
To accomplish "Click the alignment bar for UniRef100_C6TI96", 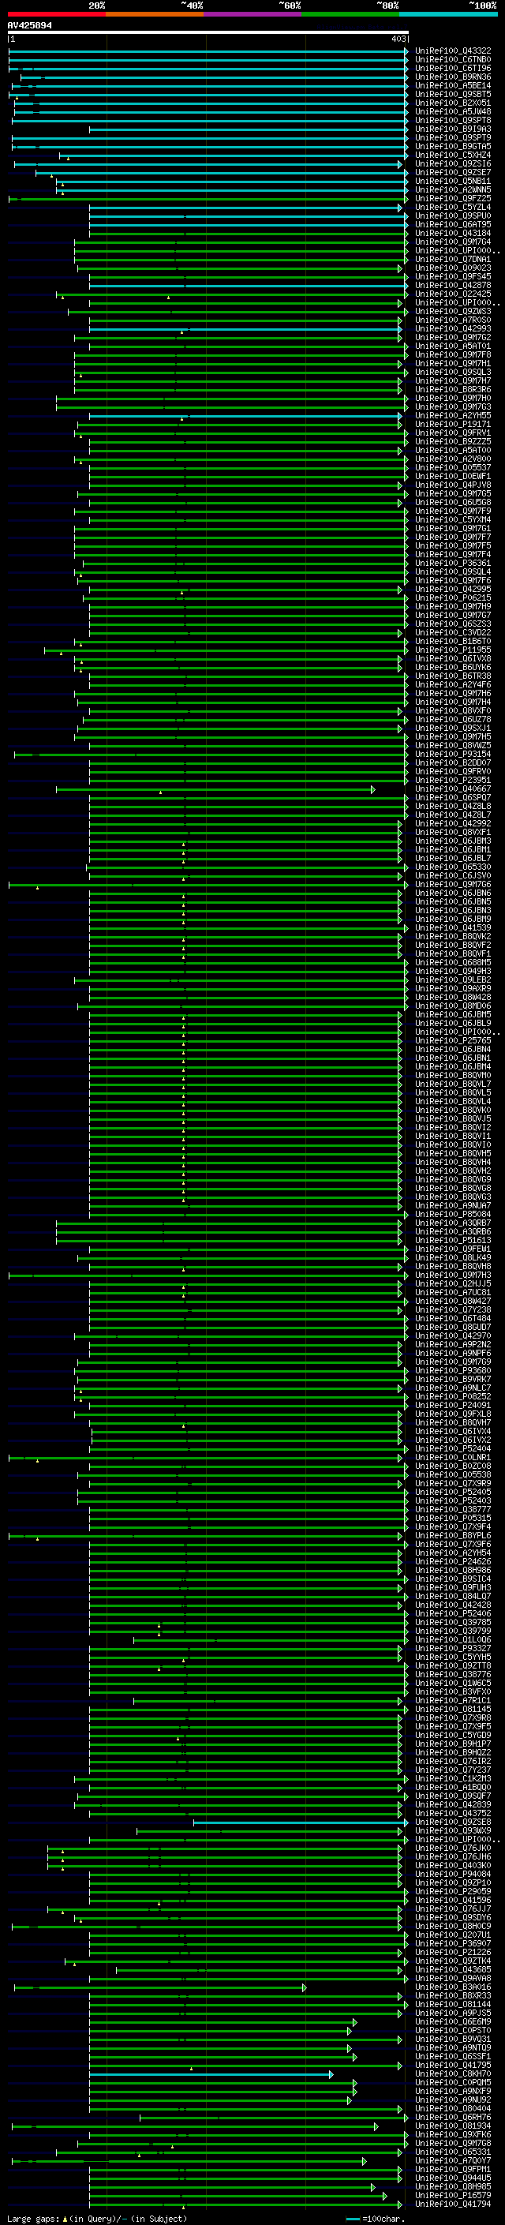I will coord(208,68).
